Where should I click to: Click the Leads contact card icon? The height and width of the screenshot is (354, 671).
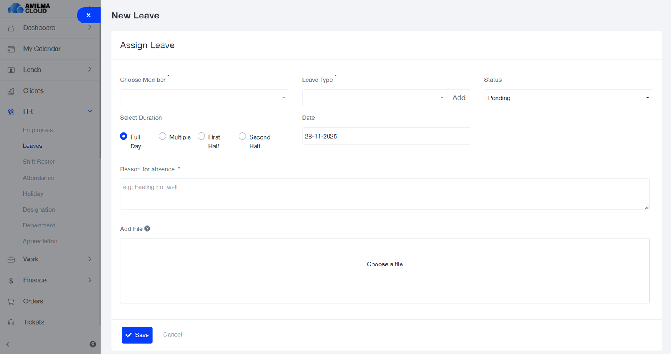pyautogui.click(x=11, y=70)
